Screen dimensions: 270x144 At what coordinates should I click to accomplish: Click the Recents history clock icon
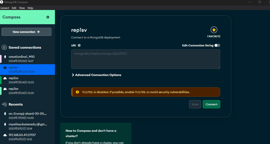click(4, 104)
